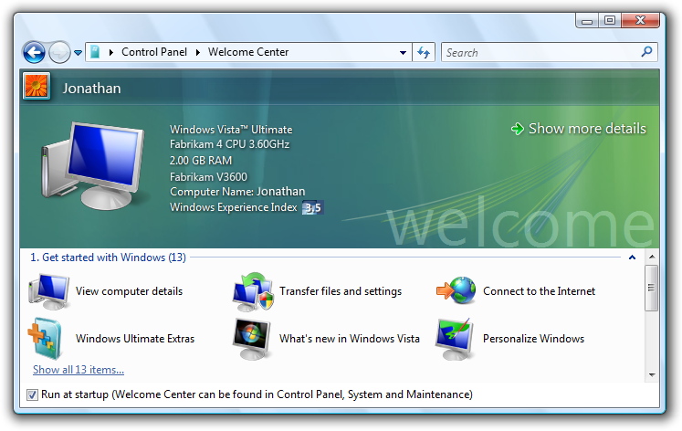This screenshot has width=682, height=431.
Task: Select Personalize Windows label
Action: point(534,339)
